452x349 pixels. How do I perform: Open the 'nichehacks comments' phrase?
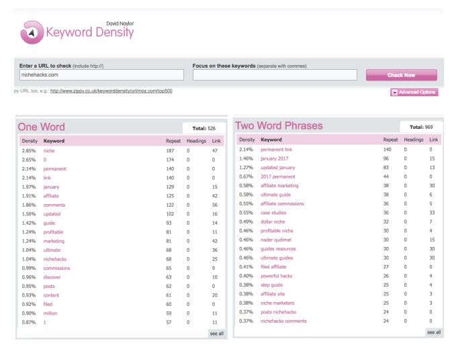(283, 321)
